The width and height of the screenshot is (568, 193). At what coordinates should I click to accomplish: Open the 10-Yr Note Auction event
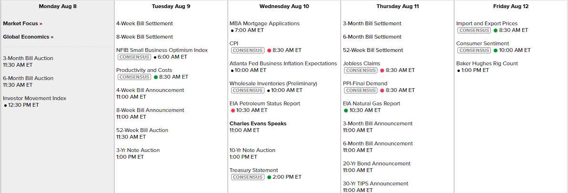pyautogui.click(x=252, y=150)
